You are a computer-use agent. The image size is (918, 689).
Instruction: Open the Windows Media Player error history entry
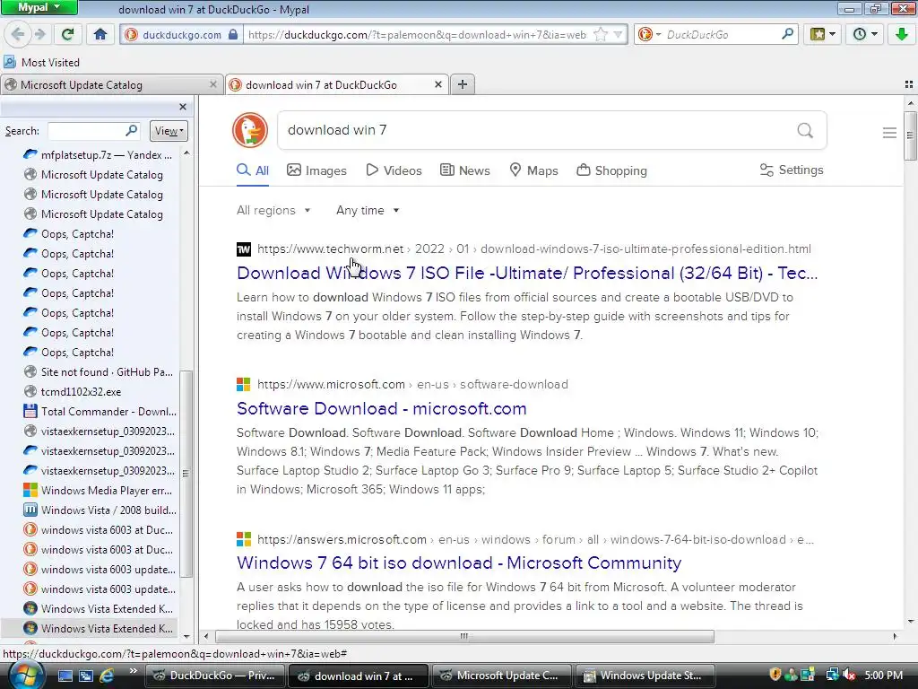pyautogui.click(x=99, y=491)
